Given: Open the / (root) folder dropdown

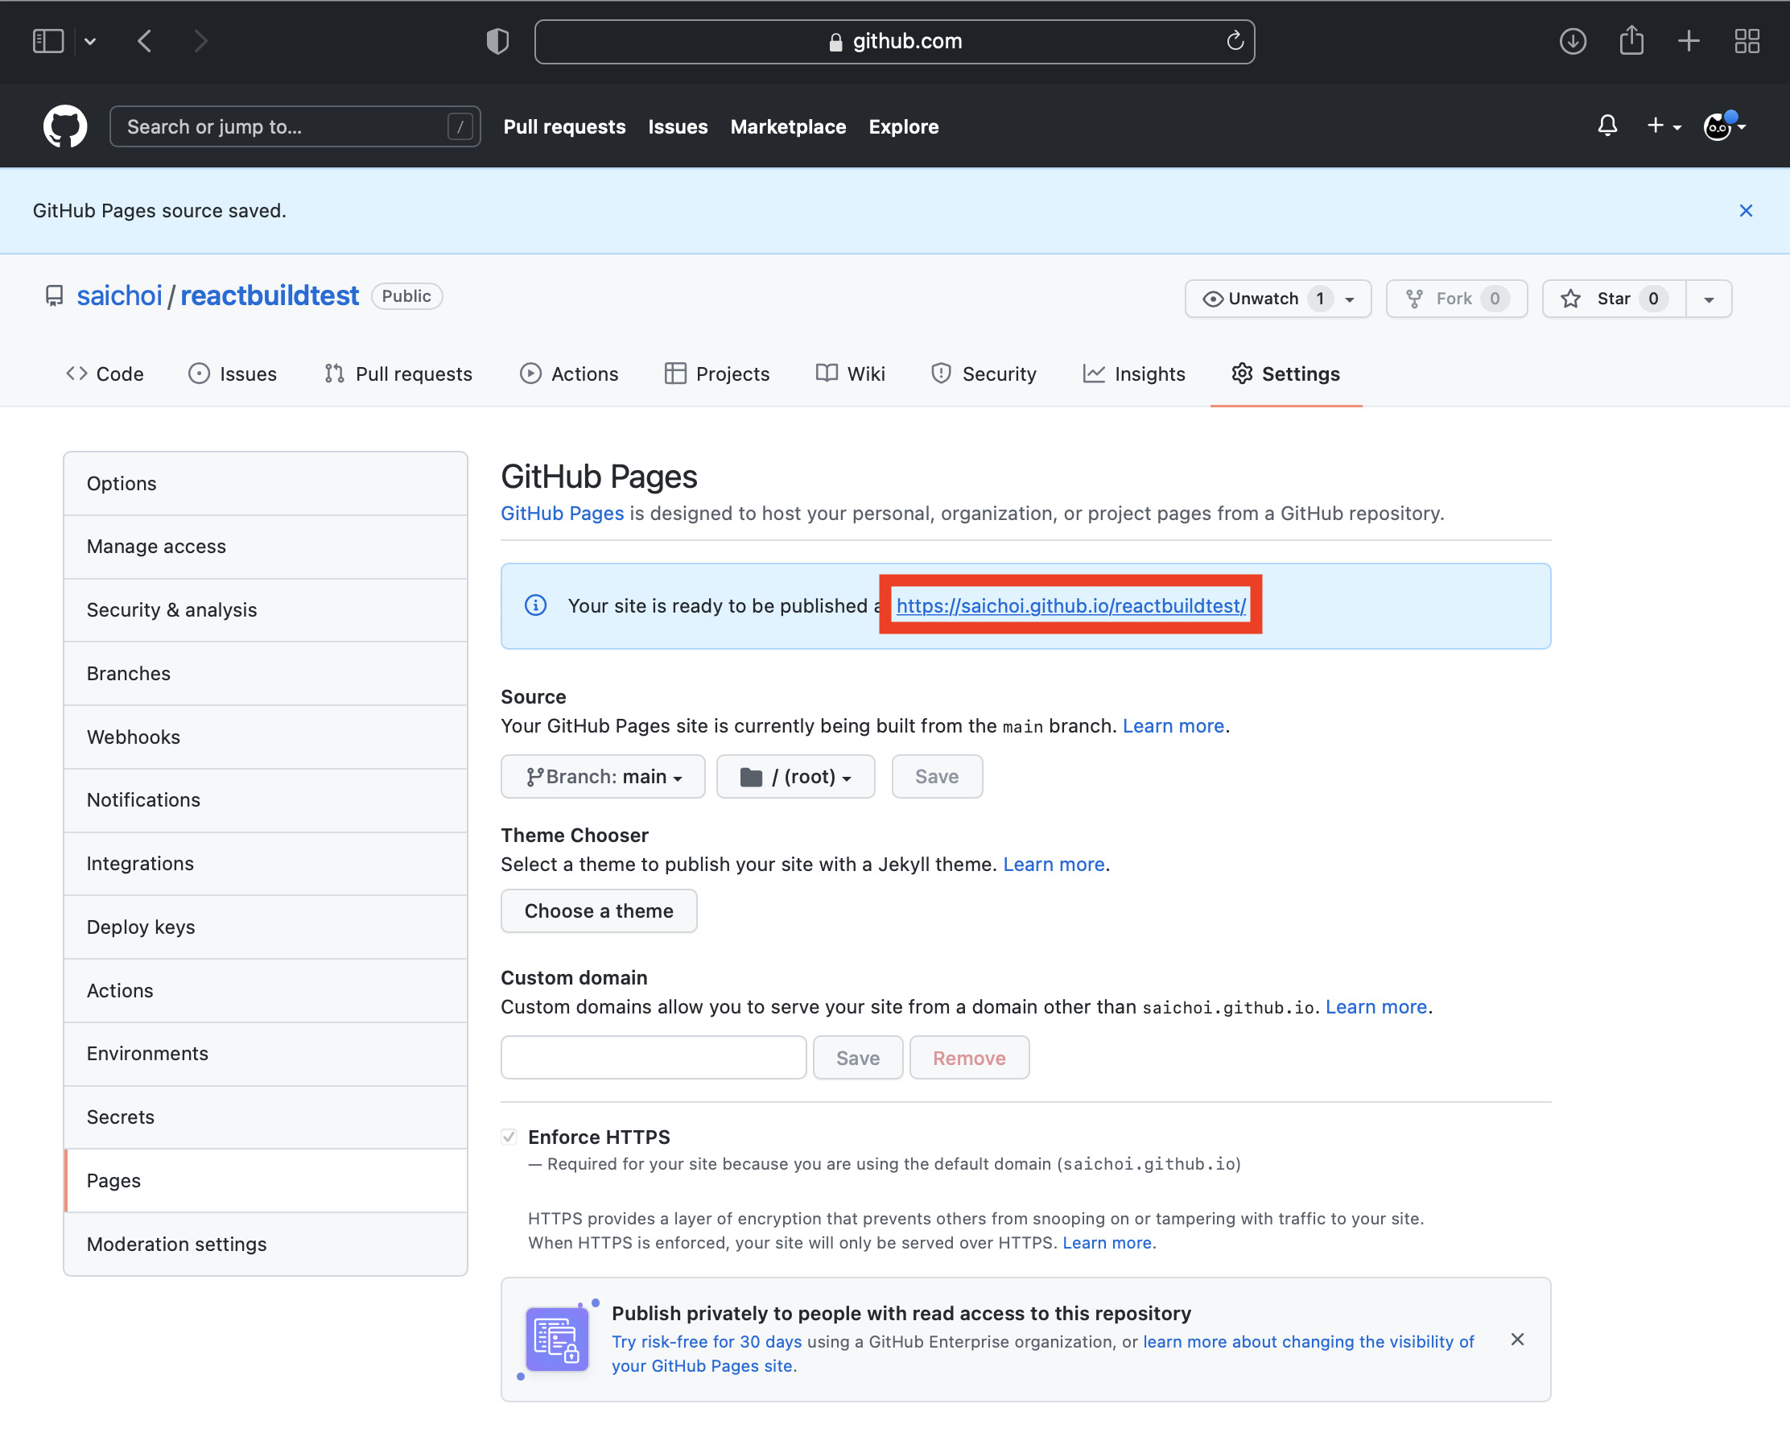Looking at the screenshot, I should pyautogui.click(x=795, y=776).
